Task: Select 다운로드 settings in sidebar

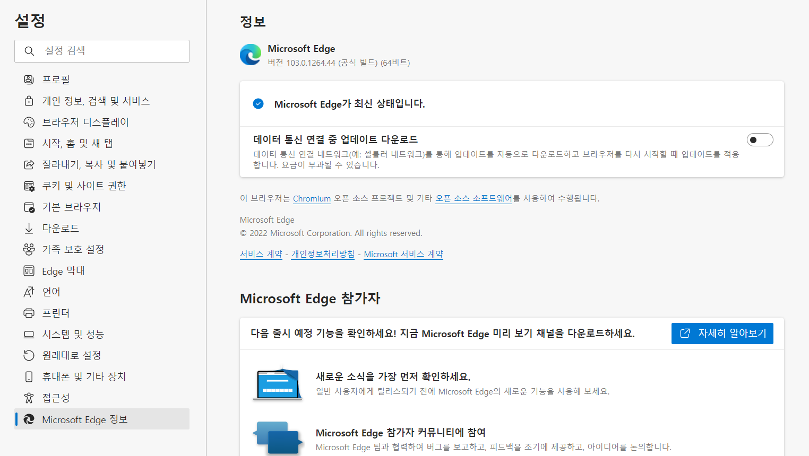Action: click(x=102, y=228)
